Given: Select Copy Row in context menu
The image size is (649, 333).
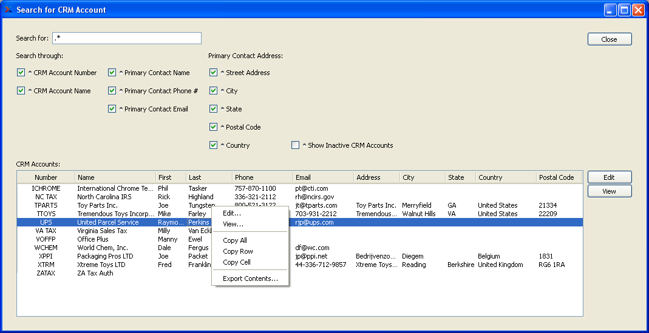Looking at the screenshot, I should [238, 251].
